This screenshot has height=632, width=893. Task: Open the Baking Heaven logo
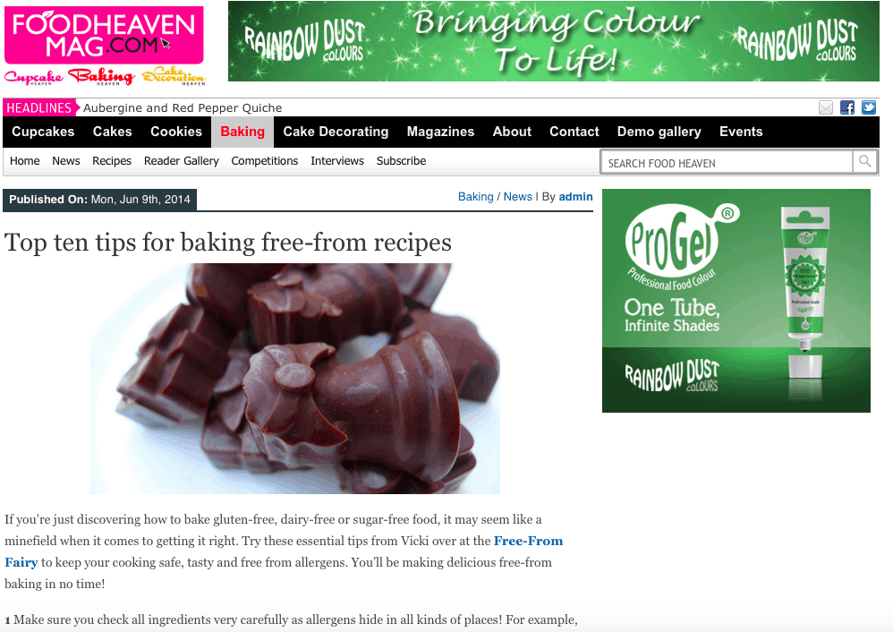coord(101,77)
